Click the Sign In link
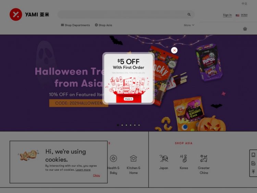Viewport: 257px width, 193px height. (x=227, y=15)
